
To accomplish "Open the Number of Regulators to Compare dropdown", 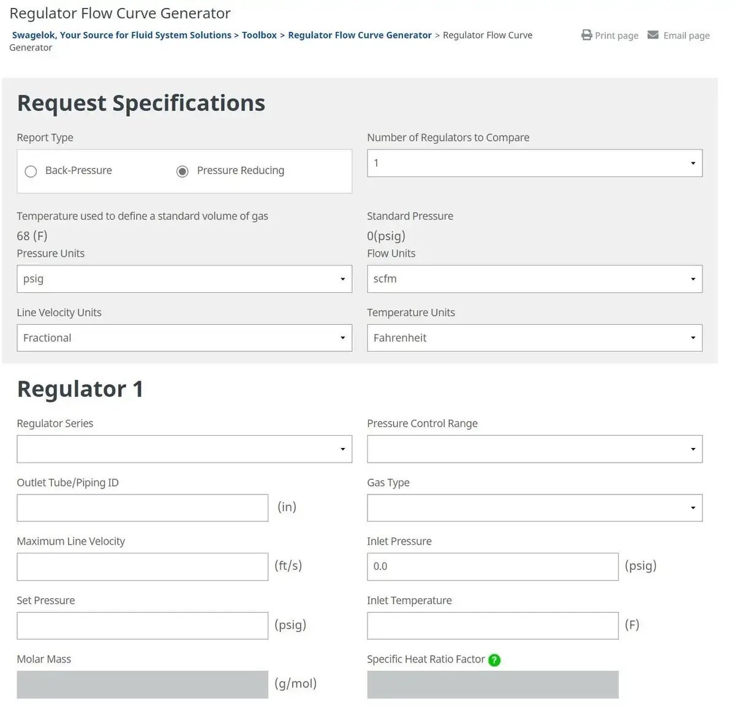I will pos(693,163).
